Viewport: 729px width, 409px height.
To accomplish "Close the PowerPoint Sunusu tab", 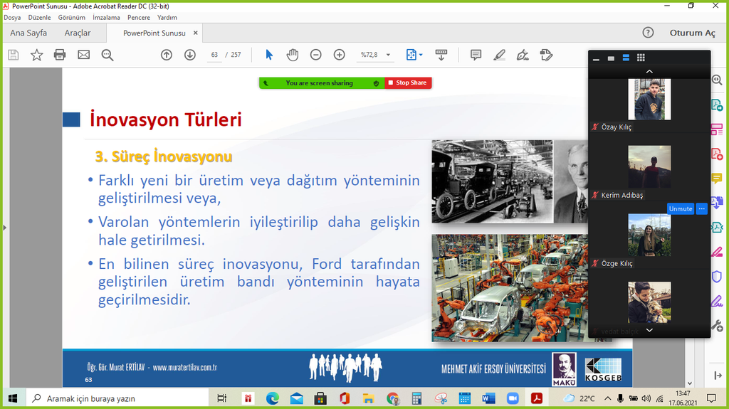I will coord(195,33).
